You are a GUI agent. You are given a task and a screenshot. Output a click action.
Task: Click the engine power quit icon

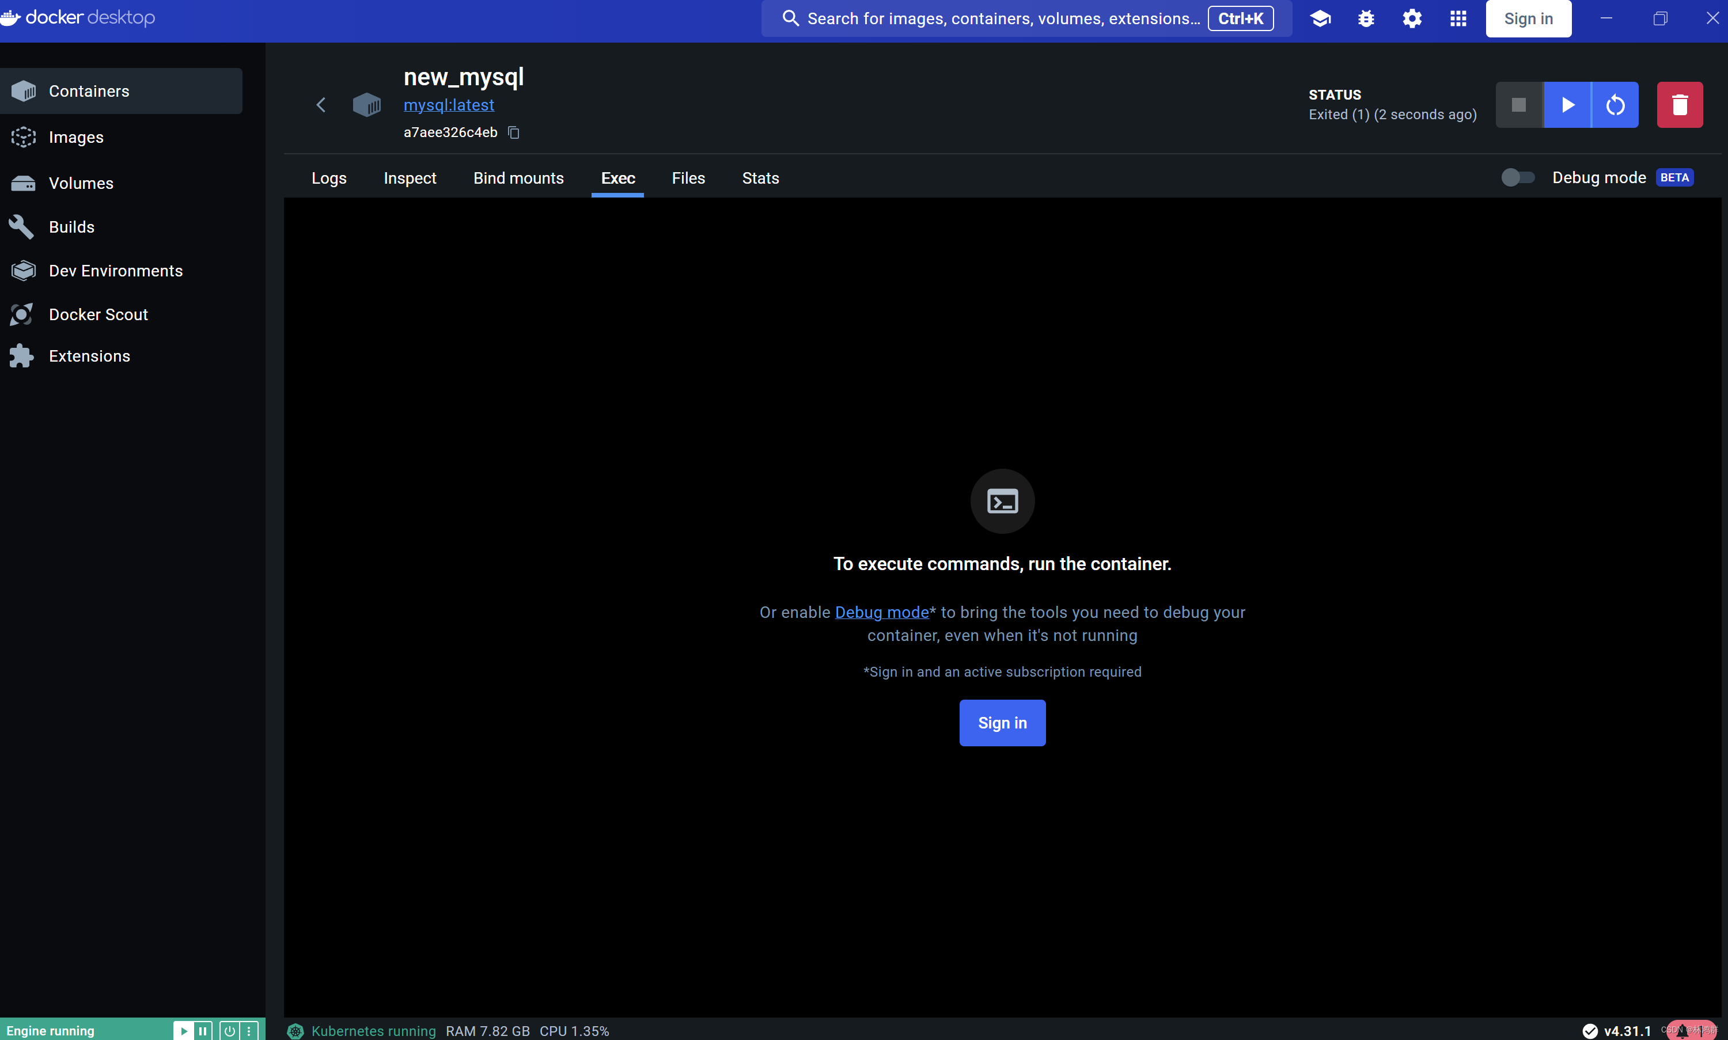click(x=229, y=1031)
